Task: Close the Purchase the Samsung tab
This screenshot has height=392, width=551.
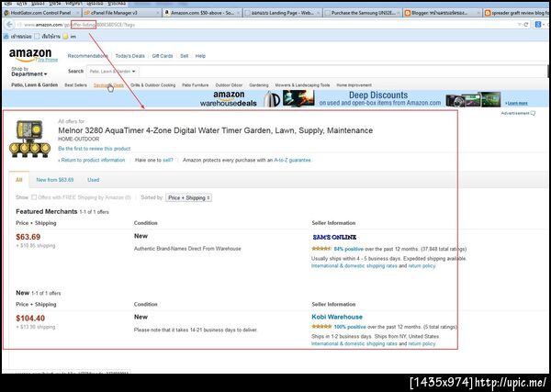Action: (x=399, y=13)
